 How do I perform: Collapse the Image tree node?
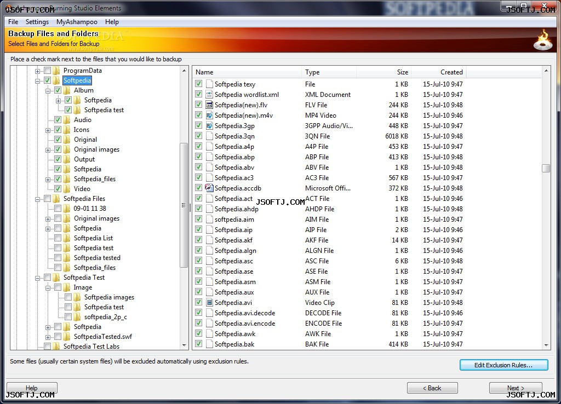(48, 288)
